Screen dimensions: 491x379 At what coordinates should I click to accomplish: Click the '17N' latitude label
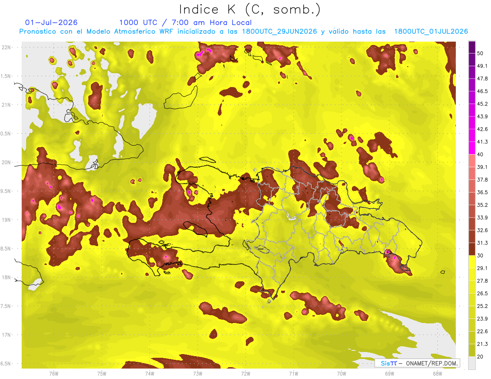coord(6,335)
